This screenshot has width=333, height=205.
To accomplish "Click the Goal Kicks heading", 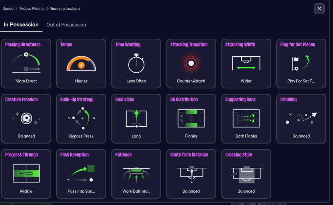I will (125, 100).
